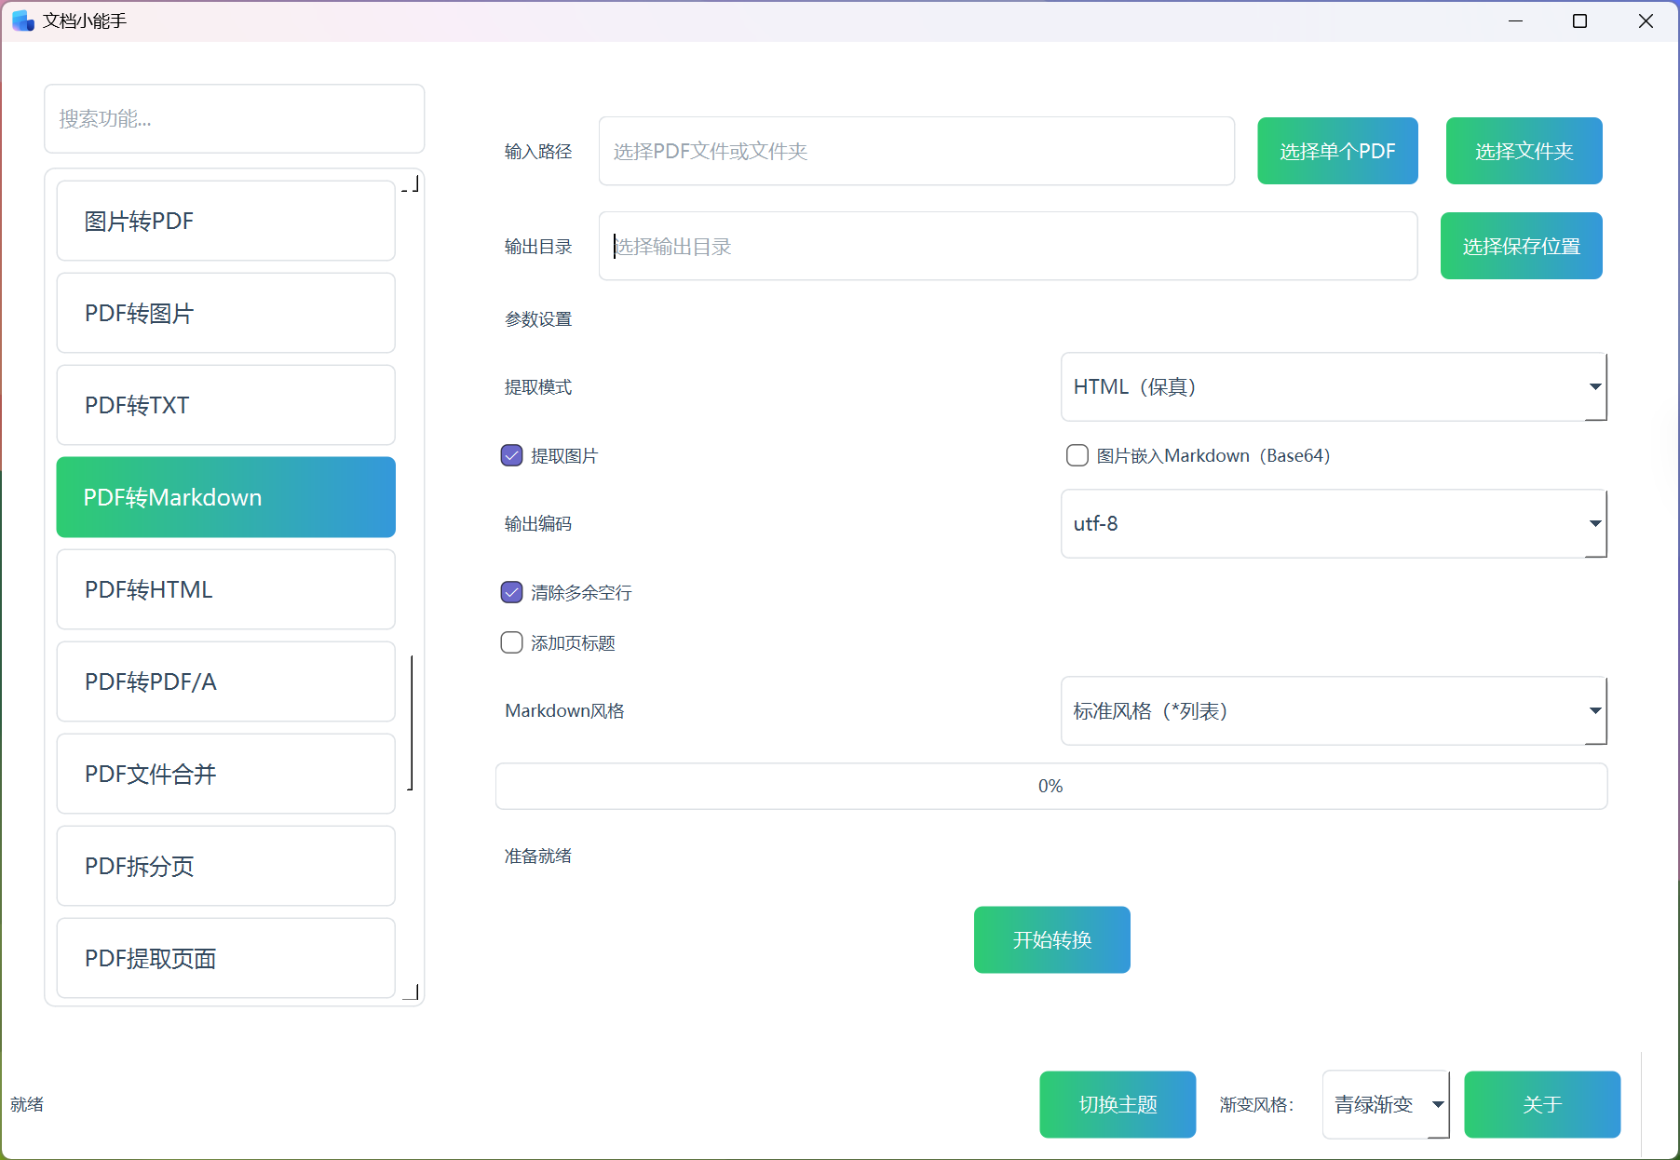Uncheck 清除多余空行 checkbox

click(x=512, y=592)
